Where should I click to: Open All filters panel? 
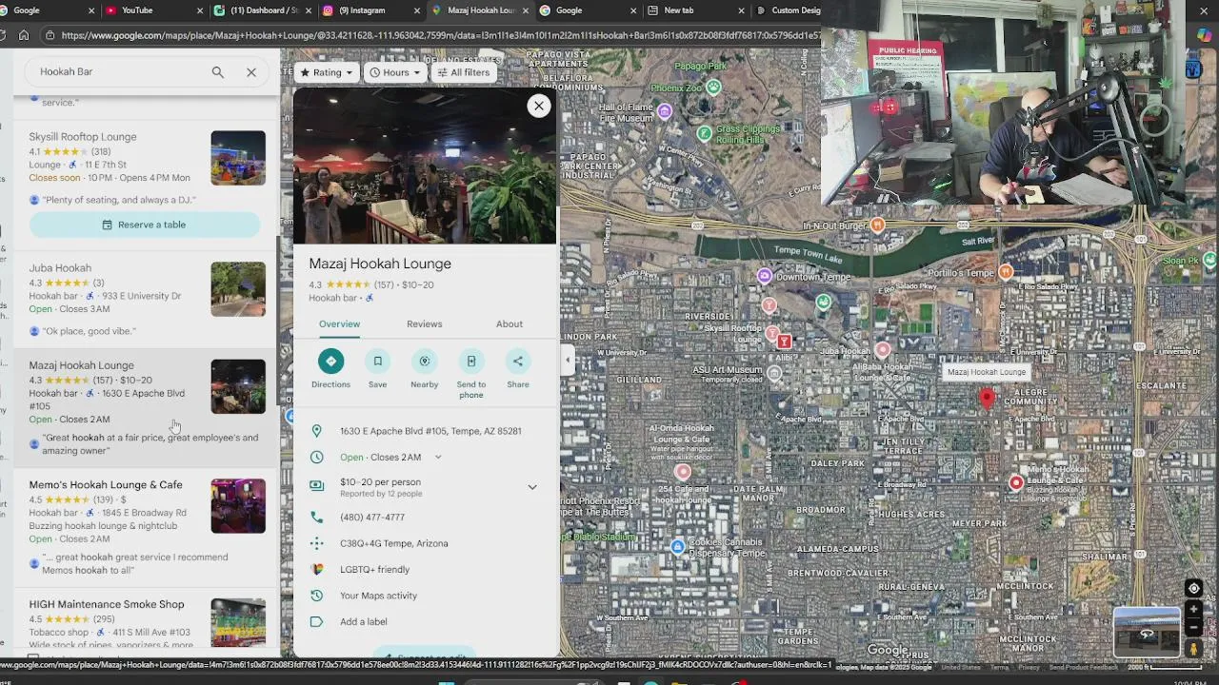click(463, 72)
